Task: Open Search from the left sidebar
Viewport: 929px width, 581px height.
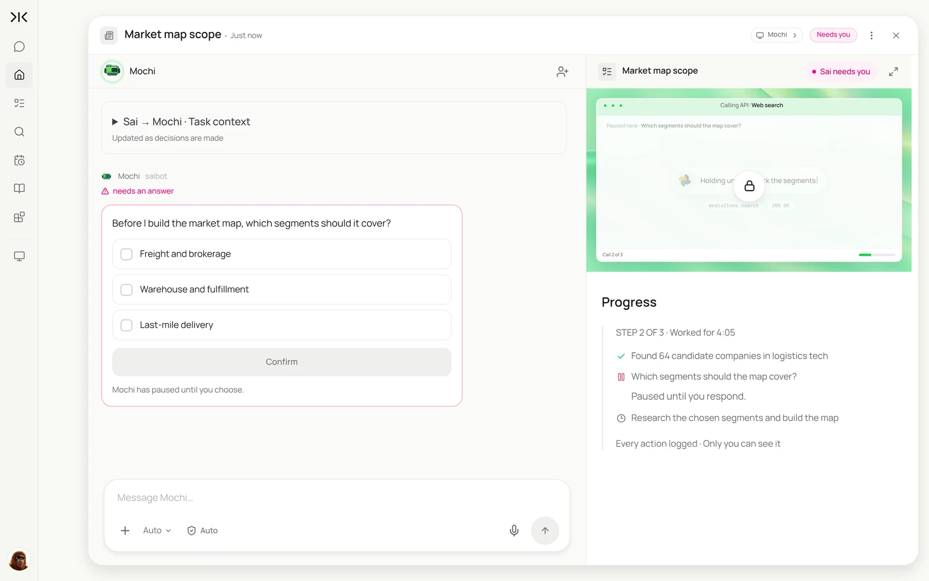Action: (19, 132)
